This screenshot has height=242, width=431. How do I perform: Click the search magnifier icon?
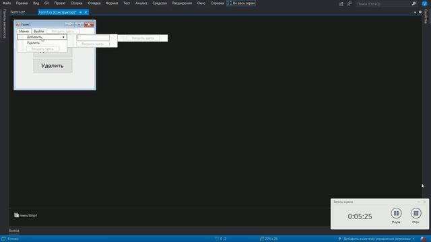pyautogui.click(x=413, y=3)
